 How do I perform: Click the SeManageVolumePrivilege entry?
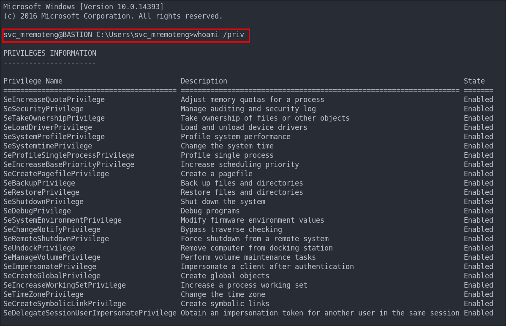coord(52,257)
